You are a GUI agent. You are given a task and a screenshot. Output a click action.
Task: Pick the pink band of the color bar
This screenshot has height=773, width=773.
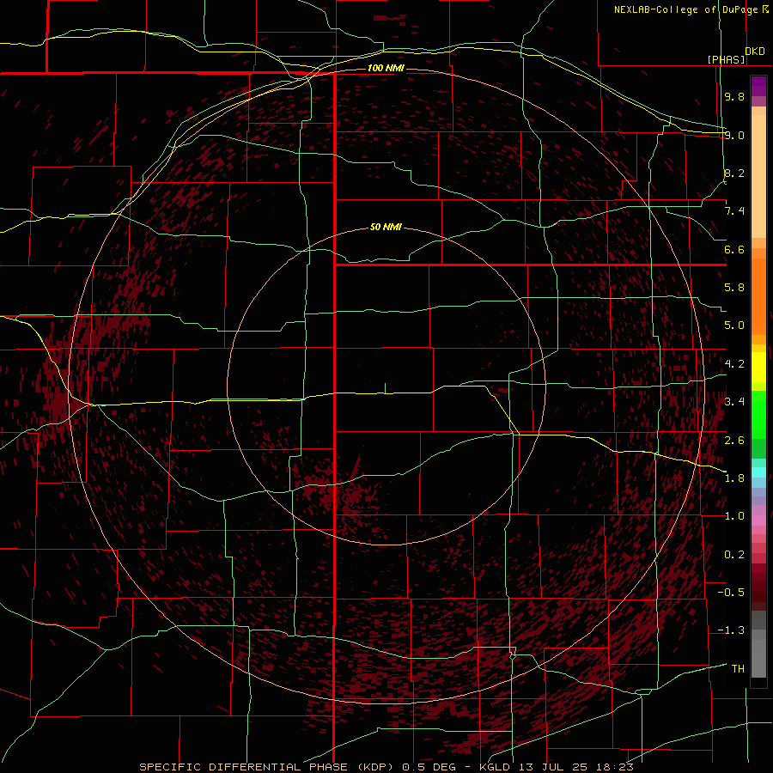pyautogui.click(x=758, y=520)
